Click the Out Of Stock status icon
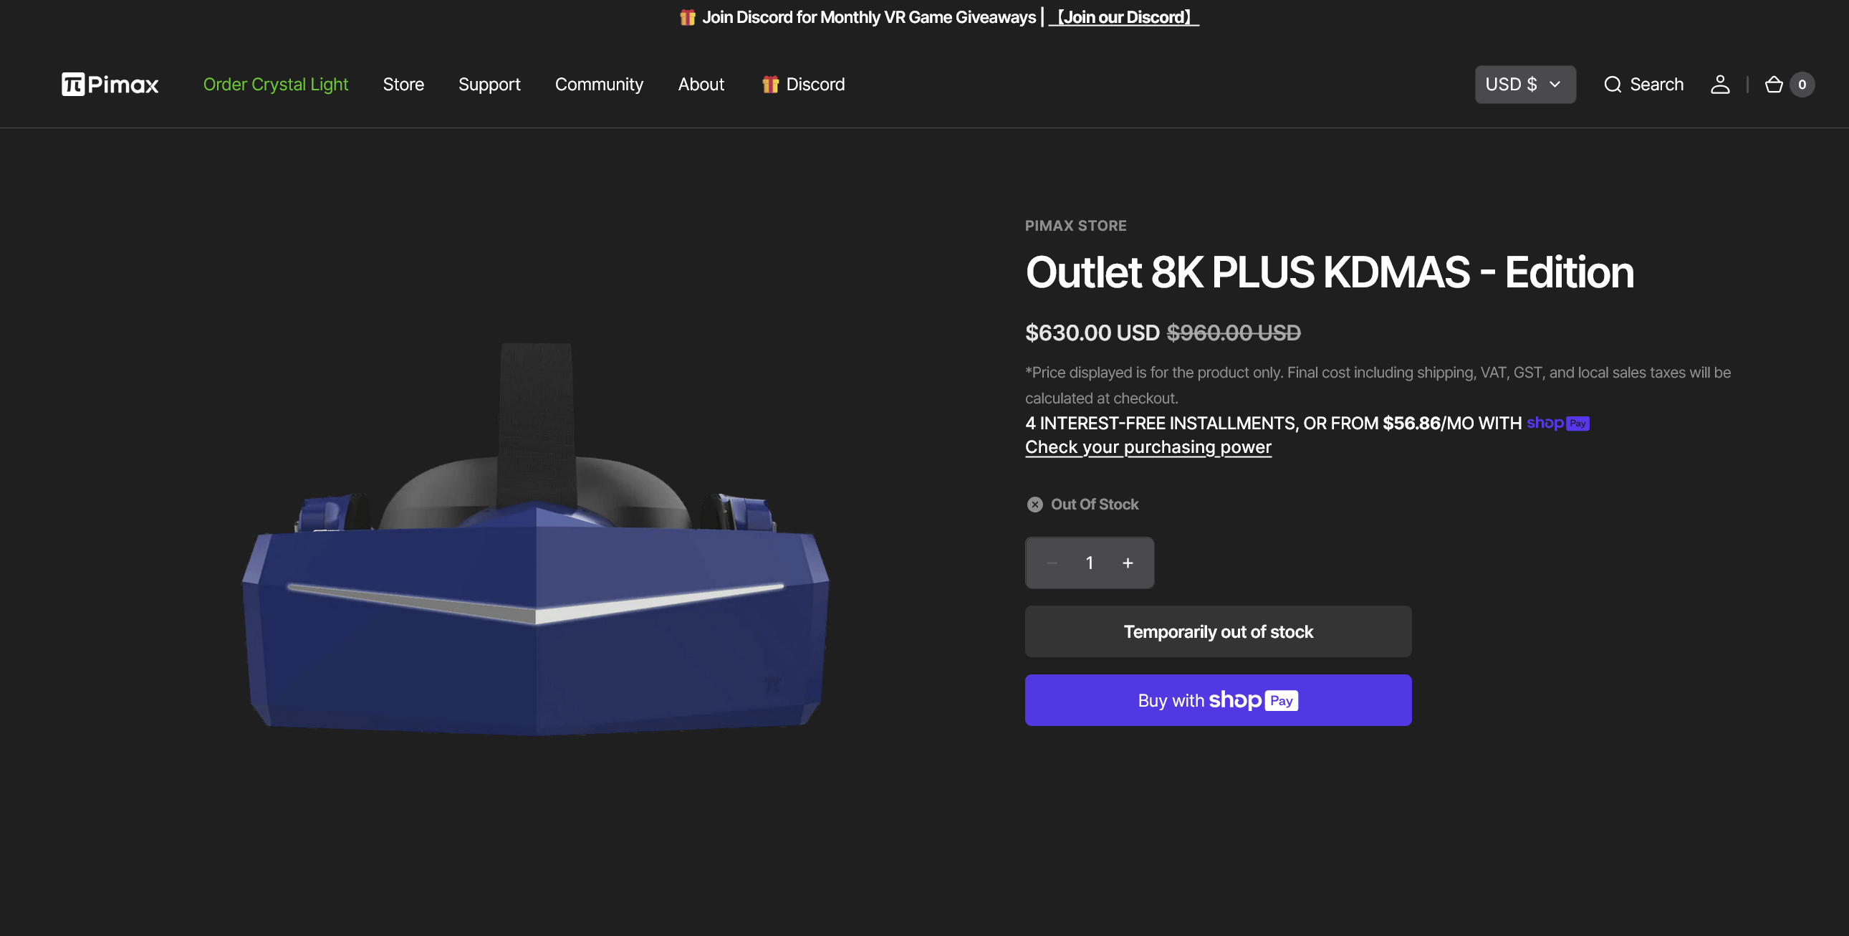The width and height of the screenshot is (1849, 936). click(1034, 505)
